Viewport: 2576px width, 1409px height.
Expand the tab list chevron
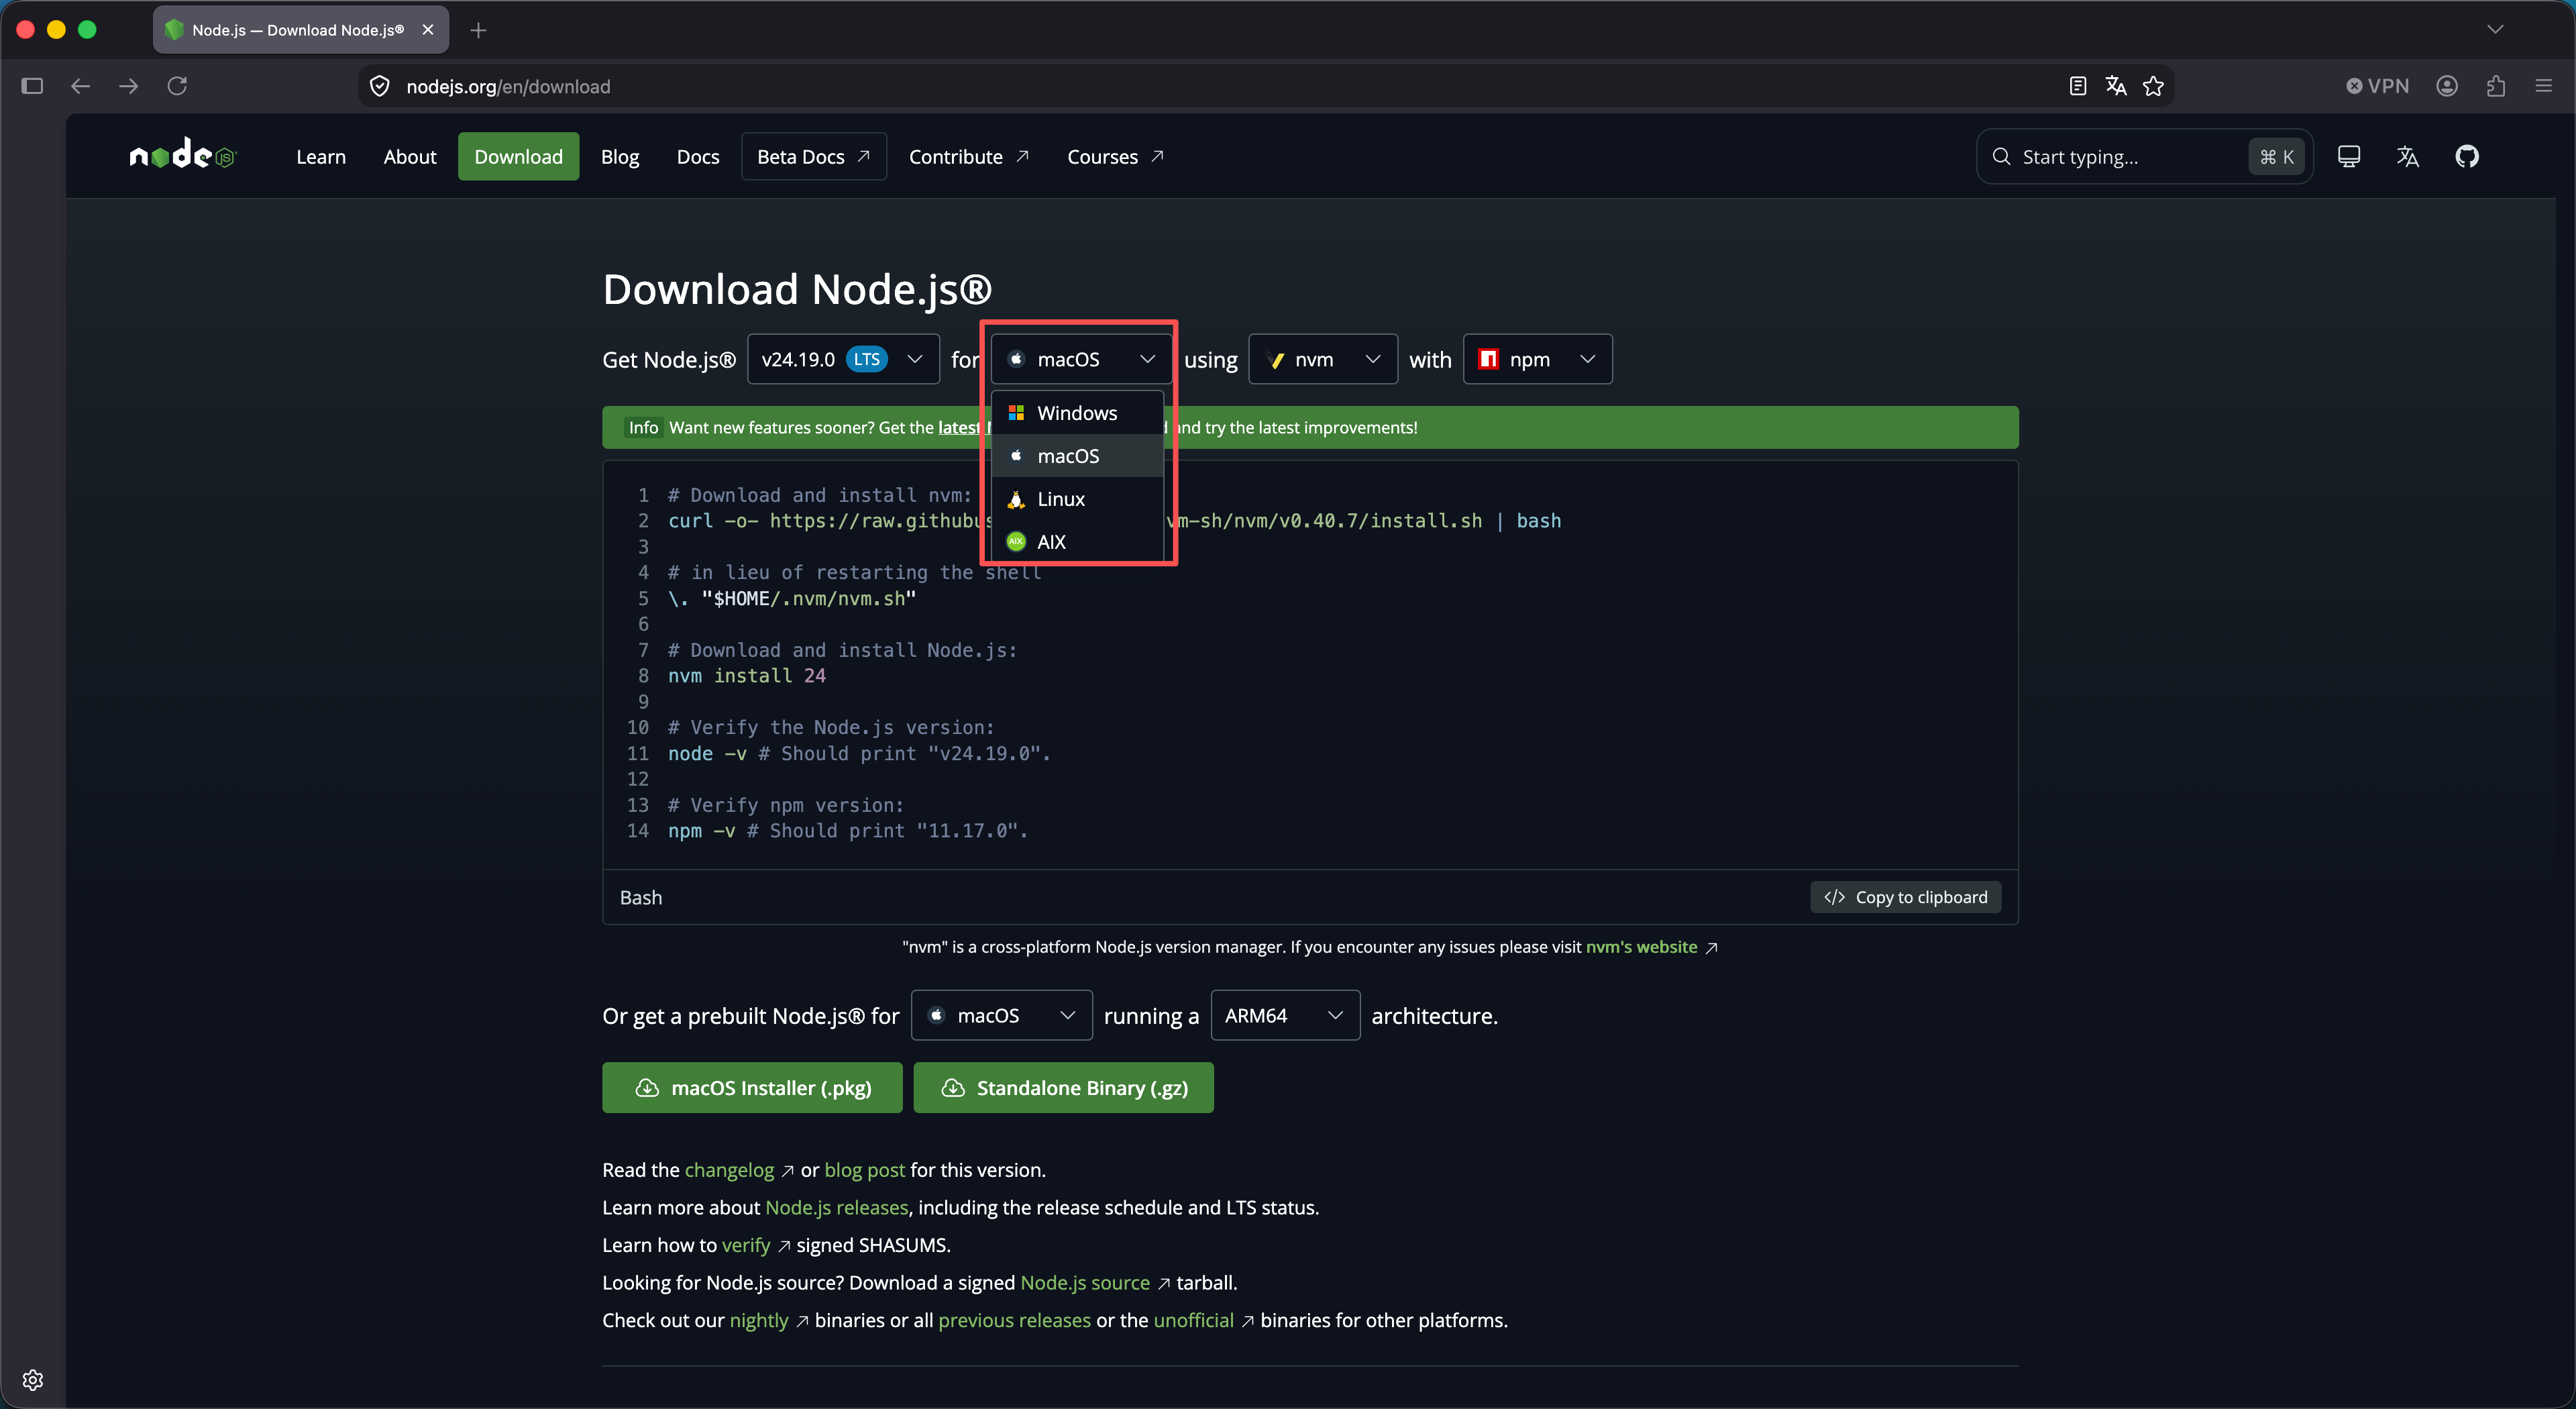click(2495, 29)
